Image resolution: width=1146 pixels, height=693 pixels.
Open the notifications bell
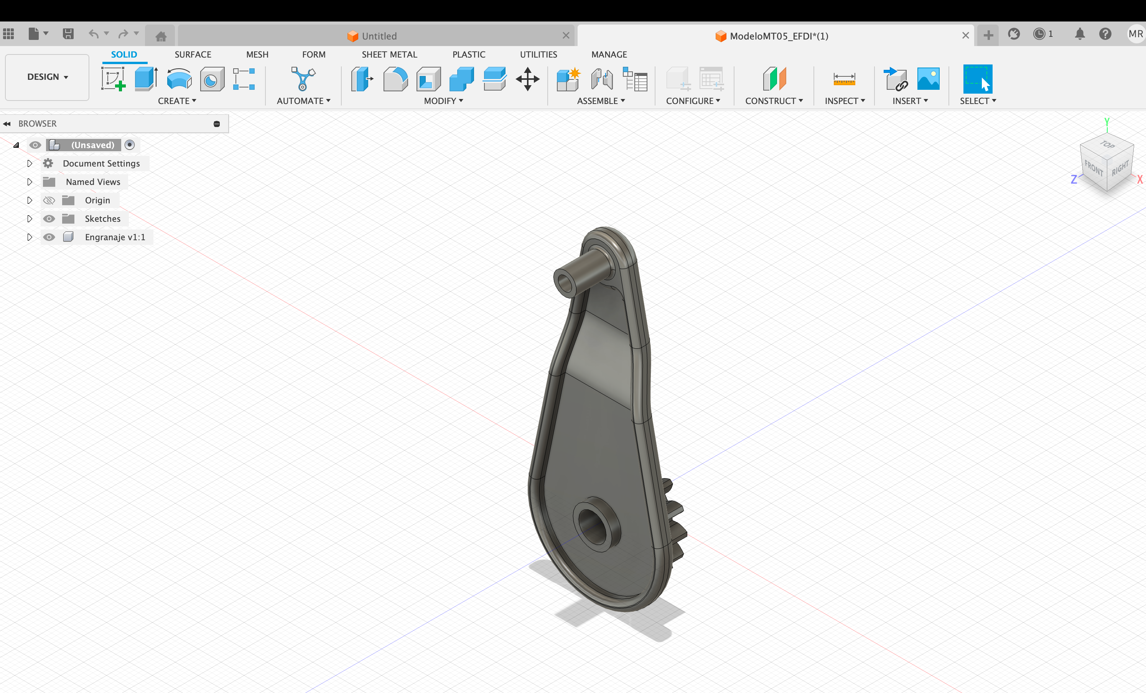(1080, 34)
